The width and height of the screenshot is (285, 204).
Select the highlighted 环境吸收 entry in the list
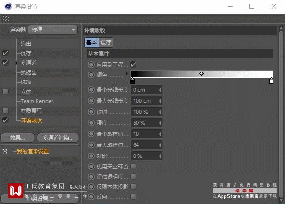click(x=31, y=120)
